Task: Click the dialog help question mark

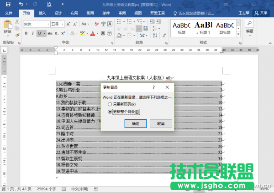Action: [153, 87]
